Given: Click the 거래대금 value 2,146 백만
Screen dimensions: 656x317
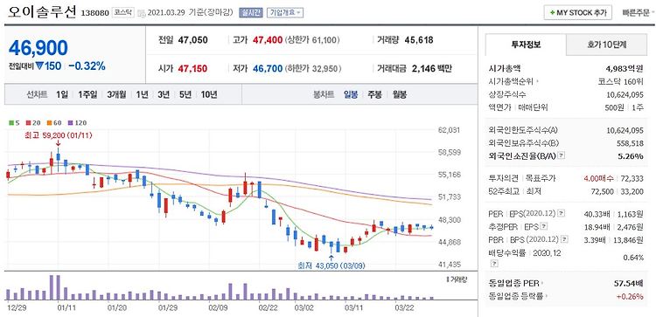Looking at the screenshot, I should pos(432,68).
